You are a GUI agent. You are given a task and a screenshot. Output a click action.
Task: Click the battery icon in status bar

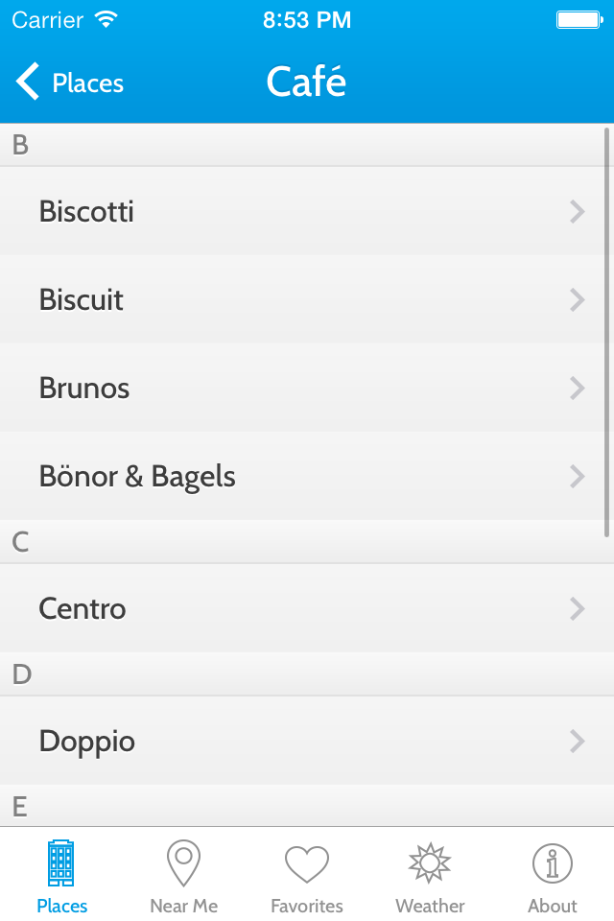579,20
